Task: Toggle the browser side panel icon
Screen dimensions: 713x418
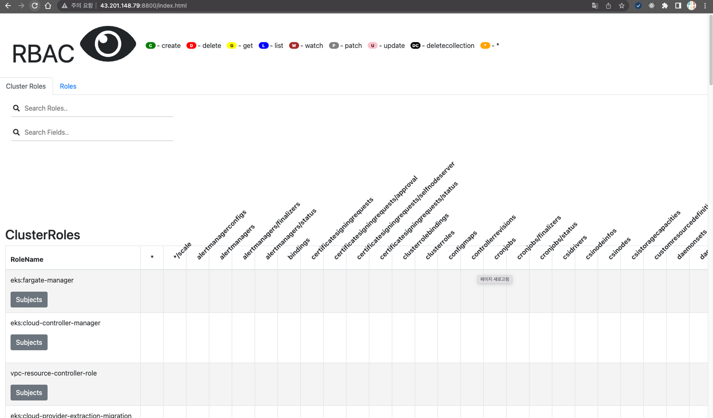Action: [678, 6]
